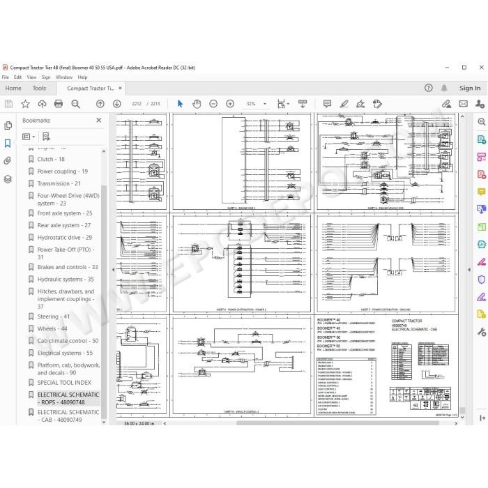
Task: Select the Hand pan tool
Action: (x=197, y=104)
